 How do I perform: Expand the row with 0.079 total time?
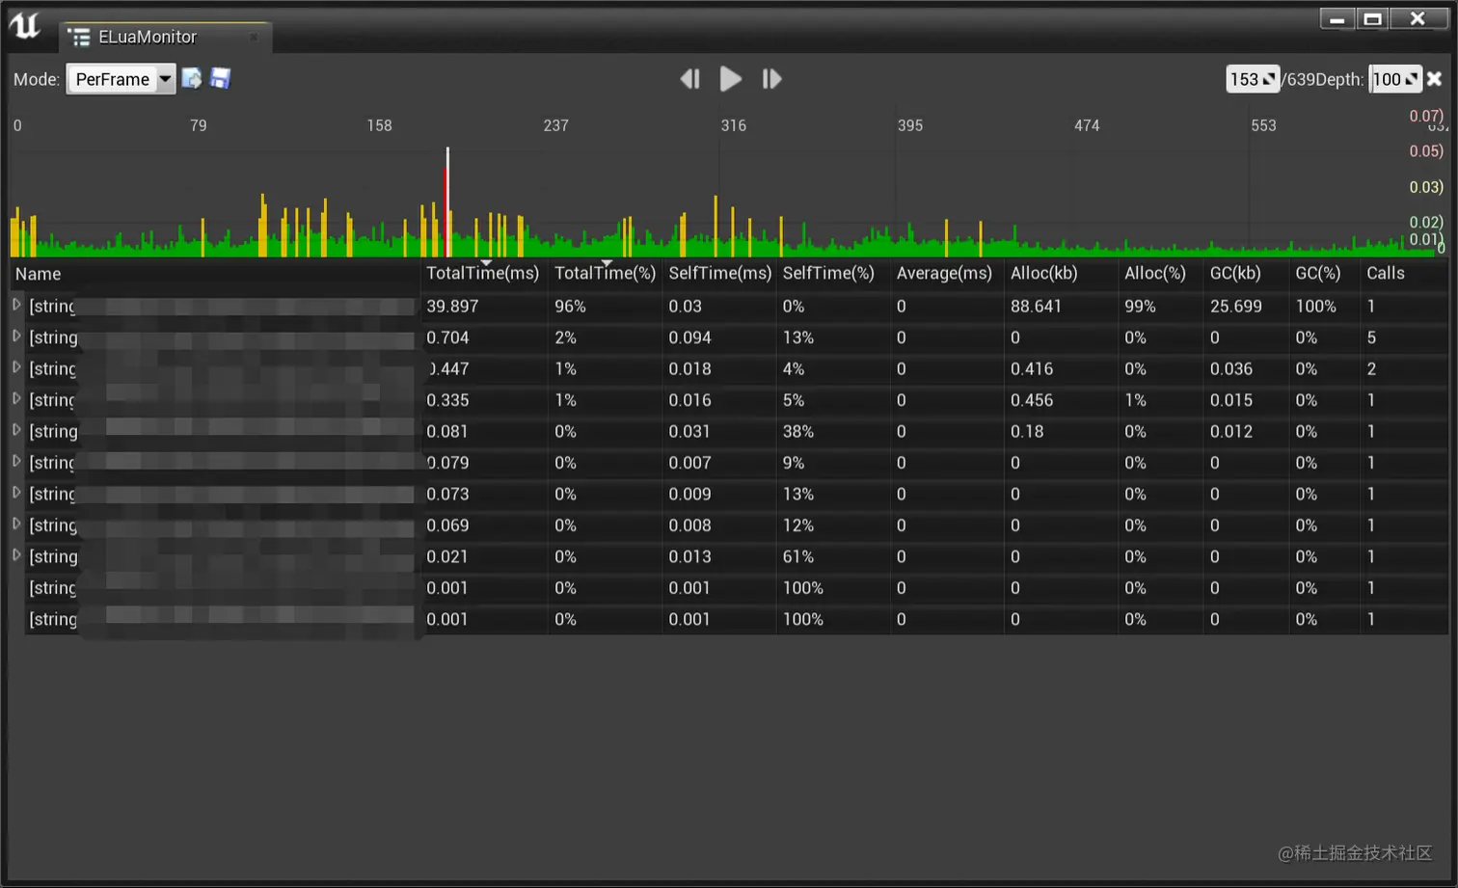(16, 462)
